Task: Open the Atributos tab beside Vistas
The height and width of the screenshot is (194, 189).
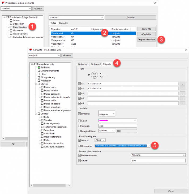Action: pyautogui.click(x=63, y=23)
